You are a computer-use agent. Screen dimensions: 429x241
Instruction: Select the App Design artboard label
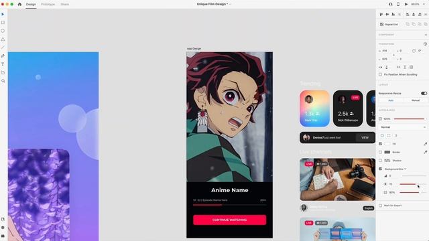tap(194, 48)
